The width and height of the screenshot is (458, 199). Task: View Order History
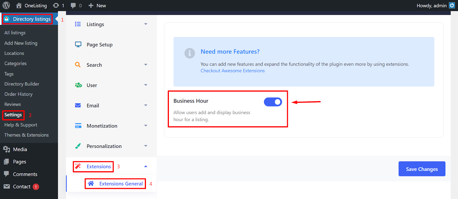pos(19,94)
